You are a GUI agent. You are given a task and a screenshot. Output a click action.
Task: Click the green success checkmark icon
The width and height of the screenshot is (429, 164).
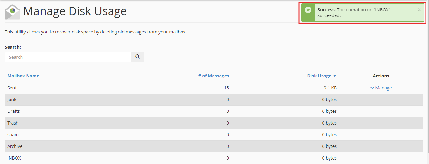click(308, 10)
